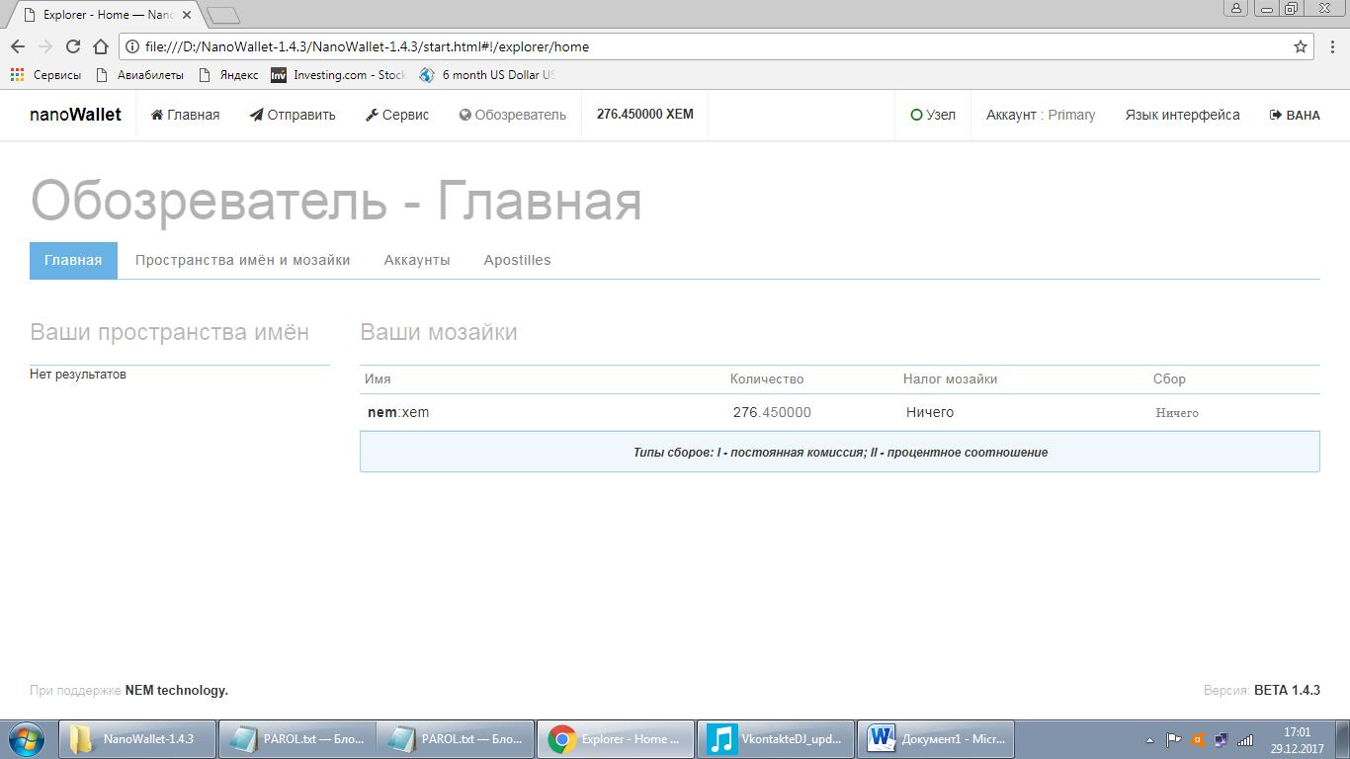The width and height of the screenshot is (1350, 759).
Task: Open Сервисы apps bookmark
Action: (45, 75)
